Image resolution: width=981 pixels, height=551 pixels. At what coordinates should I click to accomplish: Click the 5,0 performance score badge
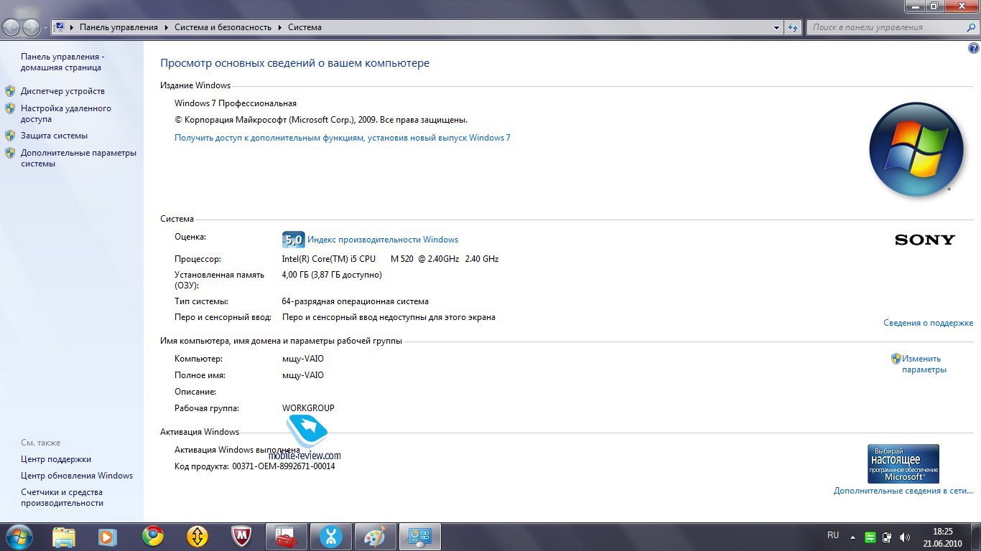click(293, 240)
